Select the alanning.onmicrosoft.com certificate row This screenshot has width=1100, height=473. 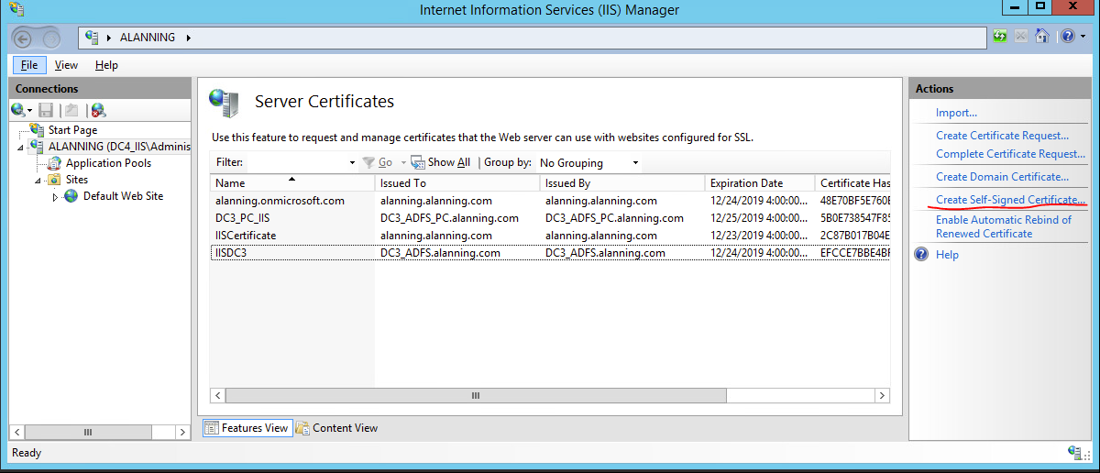(x=550, y=201)
